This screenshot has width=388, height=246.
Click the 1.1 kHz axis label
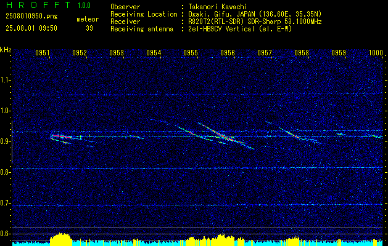tap(6, 80)
